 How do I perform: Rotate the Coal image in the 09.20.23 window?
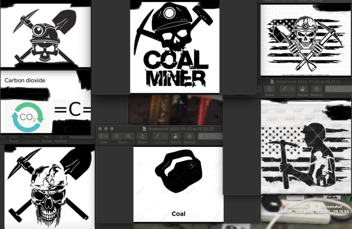(x=176, y=136)
